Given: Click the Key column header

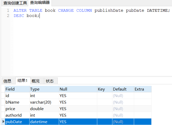Looking at the screenshot, I should (104, 89).
